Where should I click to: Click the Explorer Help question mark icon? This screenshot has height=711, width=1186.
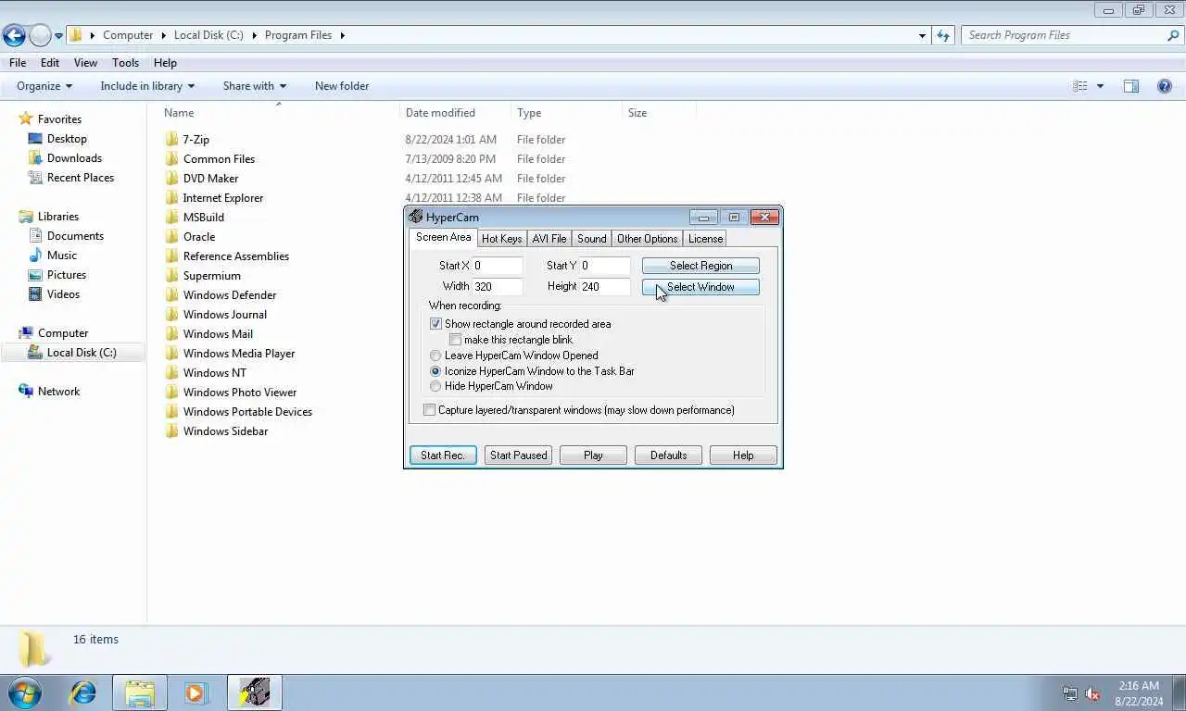1165,86
